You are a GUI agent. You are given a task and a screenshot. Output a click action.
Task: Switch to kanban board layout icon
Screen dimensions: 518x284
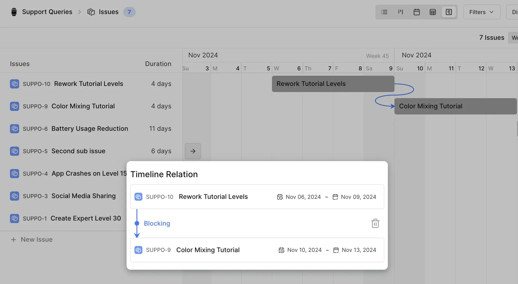400,12
